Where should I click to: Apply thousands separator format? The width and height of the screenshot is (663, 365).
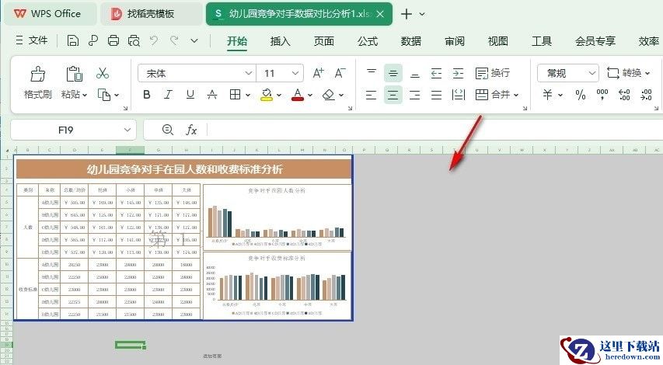(602, 95)
